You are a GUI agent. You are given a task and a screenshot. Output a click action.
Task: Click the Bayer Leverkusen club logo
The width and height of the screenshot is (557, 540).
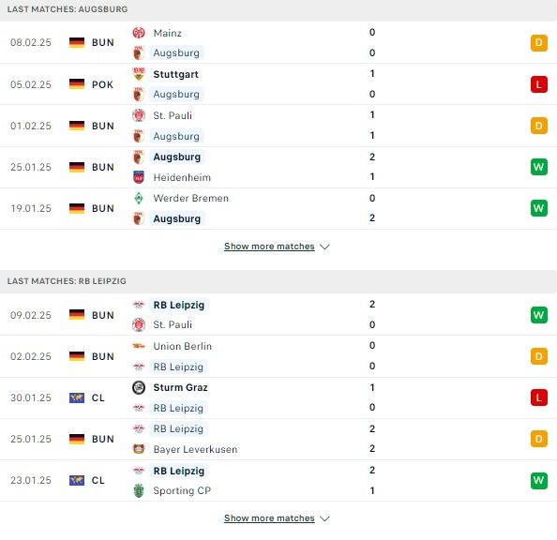coord(139,449)
